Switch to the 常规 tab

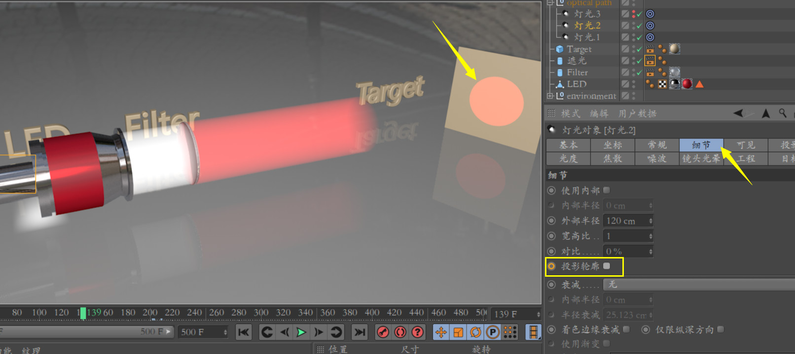657,145
